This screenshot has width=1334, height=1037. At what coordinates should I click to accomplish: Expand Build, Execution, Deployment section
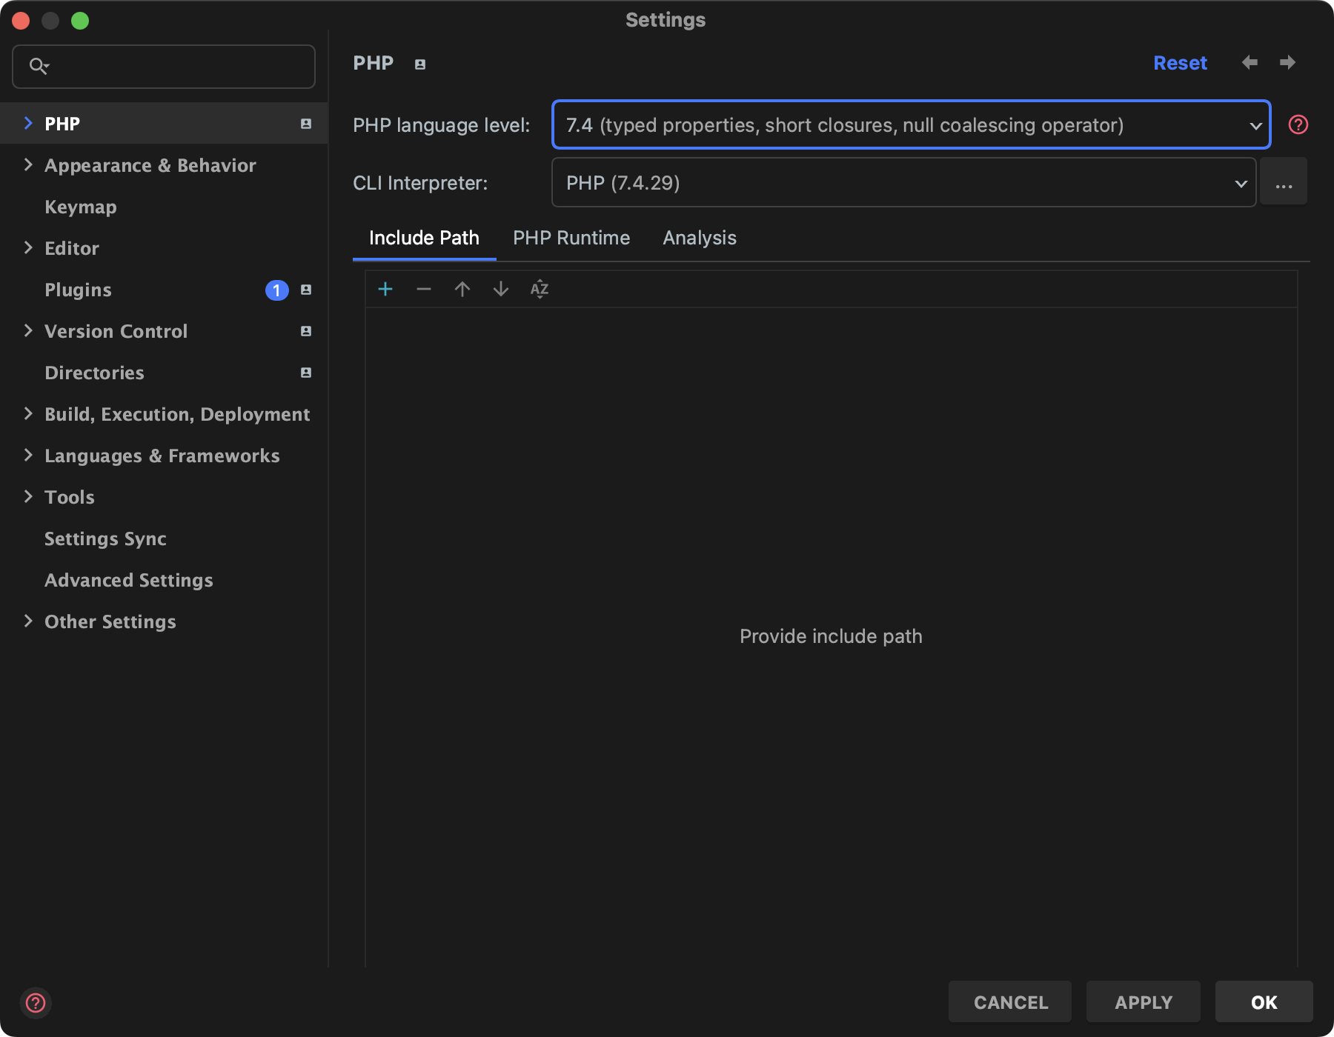coord(28,413)
